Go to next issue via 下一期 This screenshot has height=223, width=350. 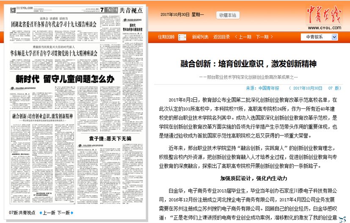click(x=265, y=37)
